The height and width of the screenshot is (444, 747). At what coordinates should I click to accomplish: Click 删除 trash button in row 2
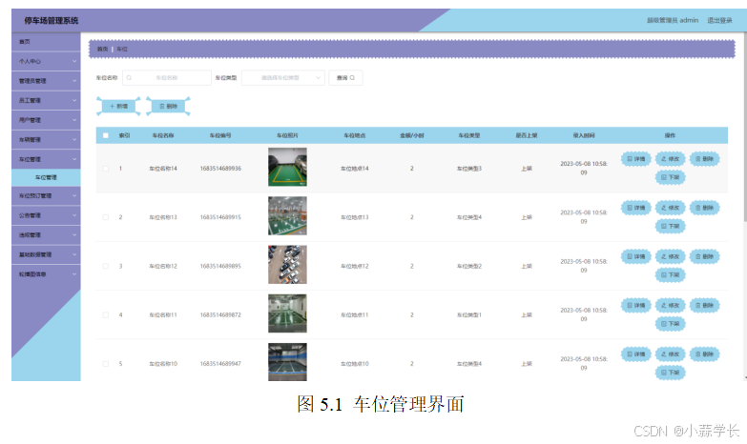(704, 207)
